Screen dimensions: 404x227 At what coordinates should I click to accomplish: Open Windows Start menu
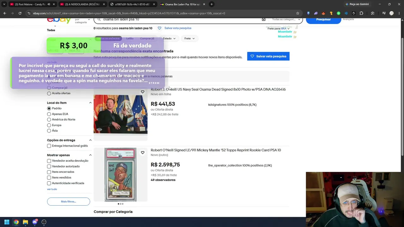click(x=7, y=222)
